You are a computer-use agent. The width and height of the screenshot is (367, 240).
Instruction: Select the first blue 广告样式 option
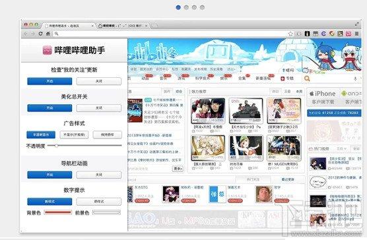[41, 135]
